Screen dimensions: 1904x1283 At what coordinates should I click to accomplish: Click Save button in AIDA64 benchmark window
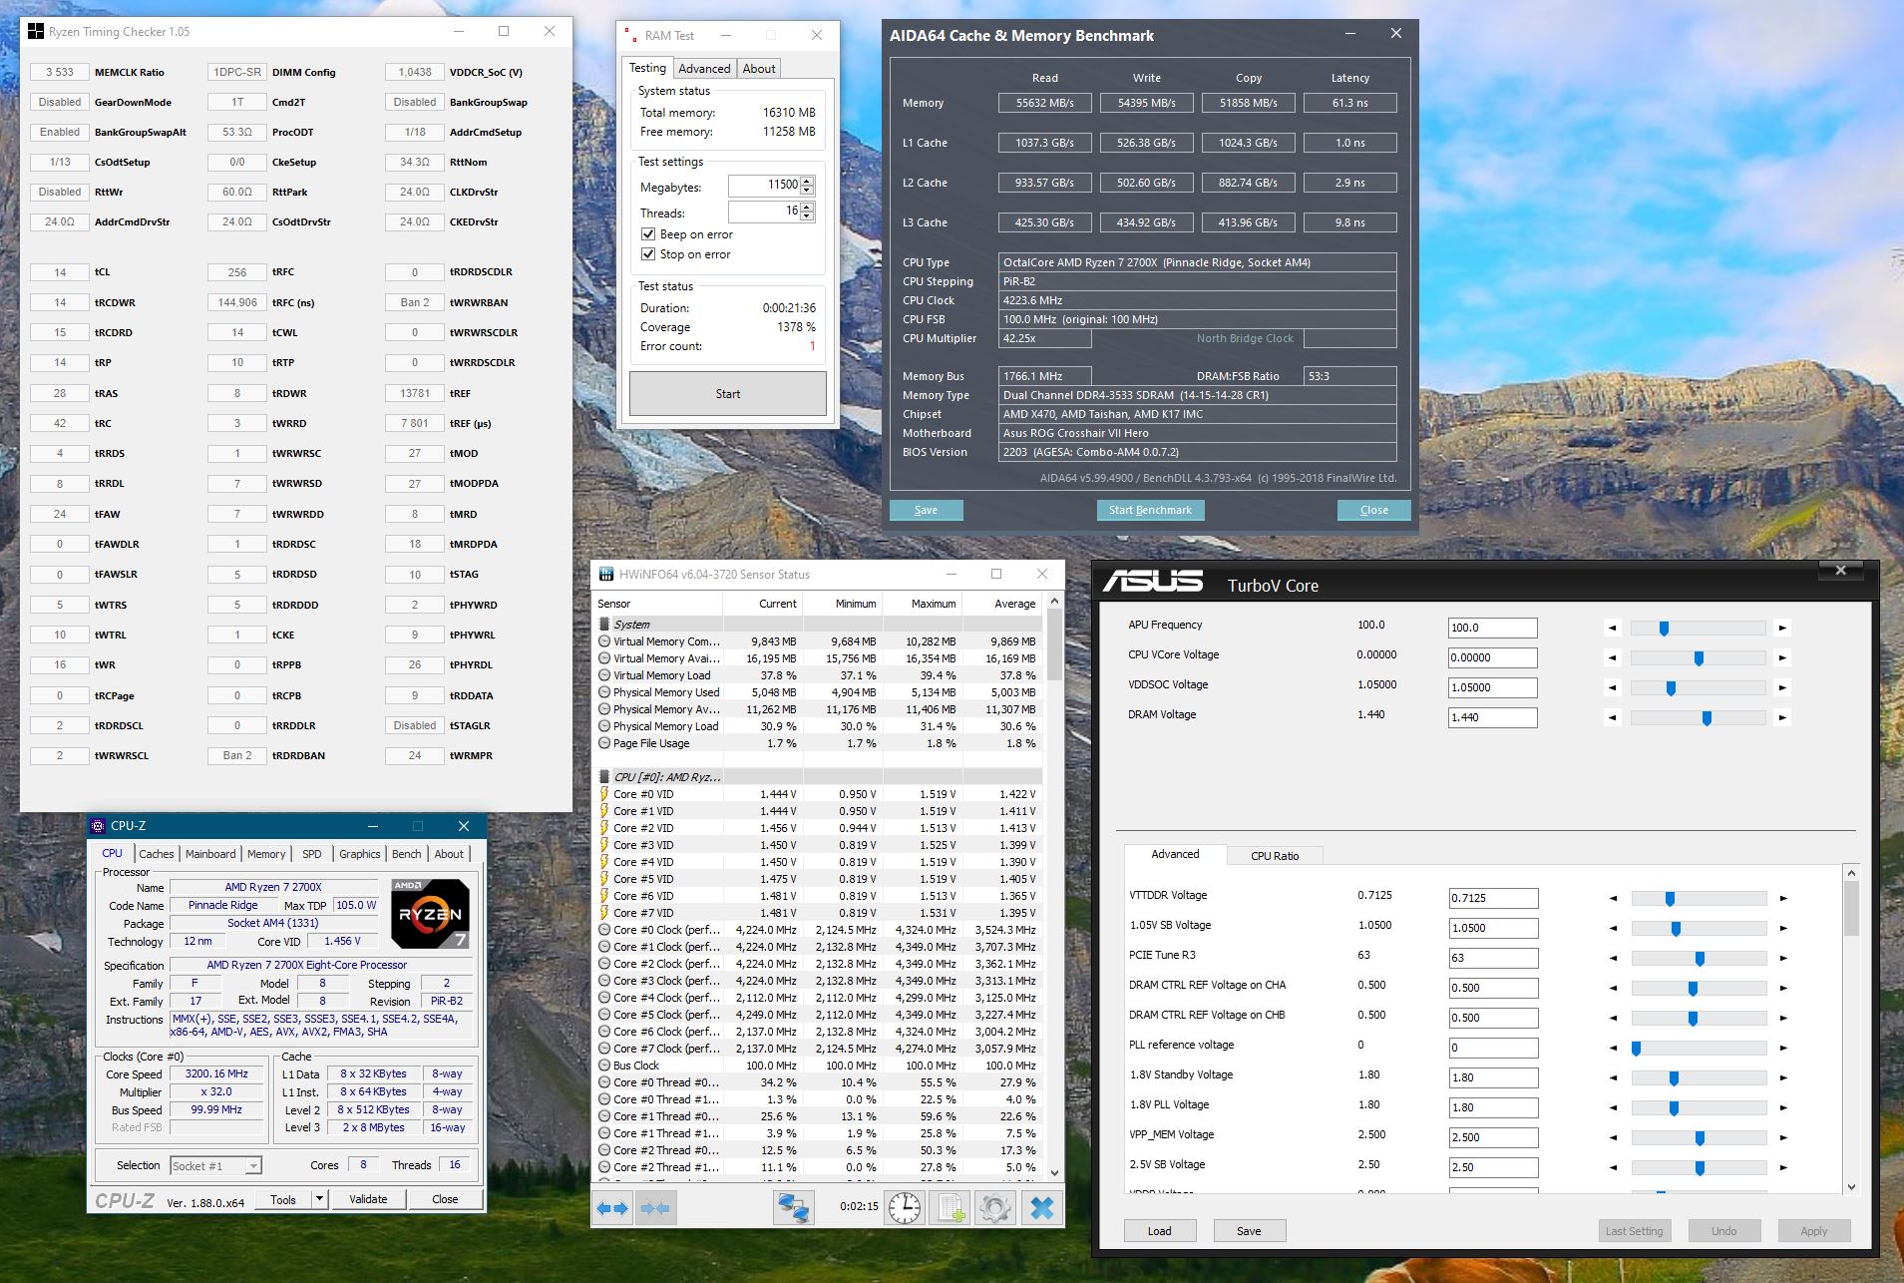click(926, 510)
